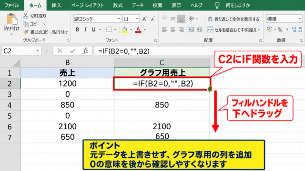The width and height of the screenshot is (305, 171).
Task: Open Clipboard group dialog launcher
Action: click(68, 41)
